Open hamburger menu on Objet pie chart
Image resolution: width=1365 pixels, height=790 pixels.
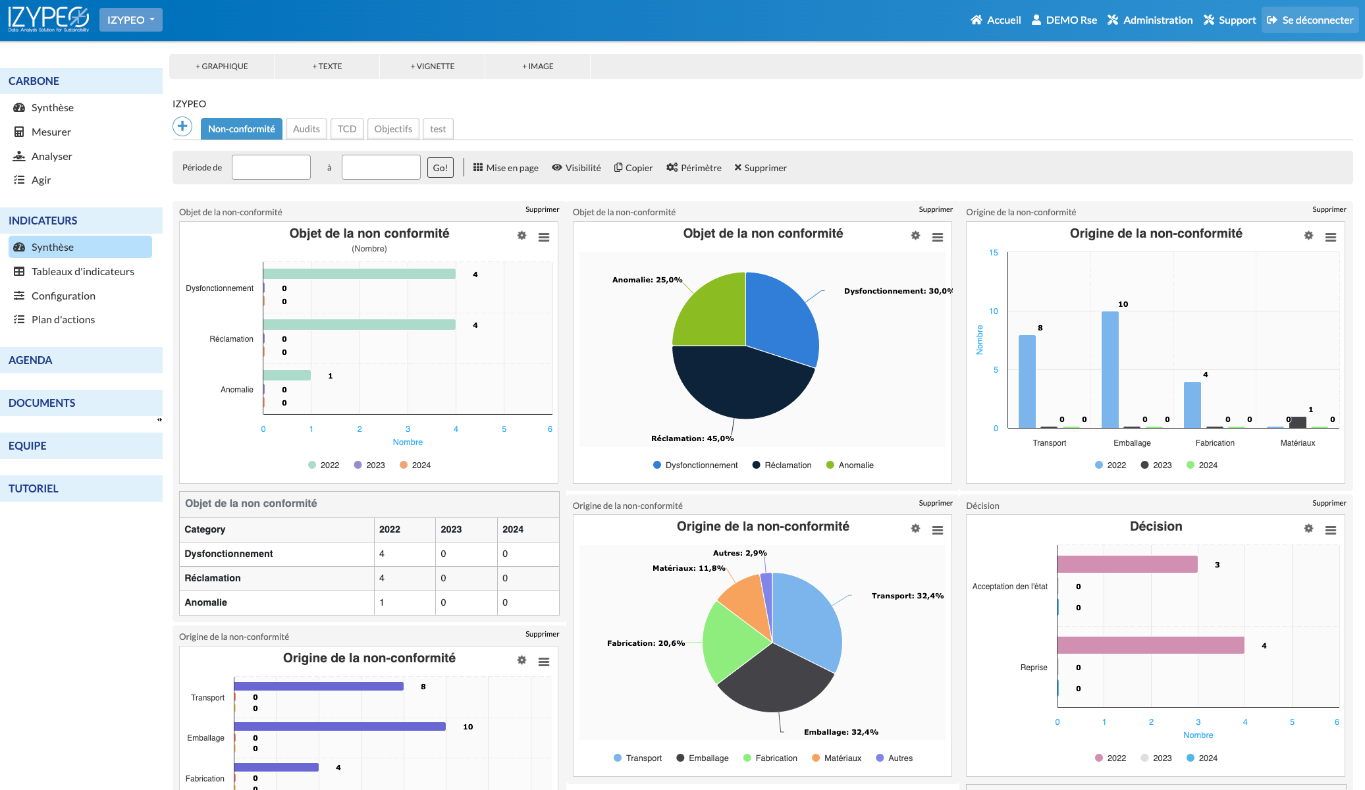(937, 237)
